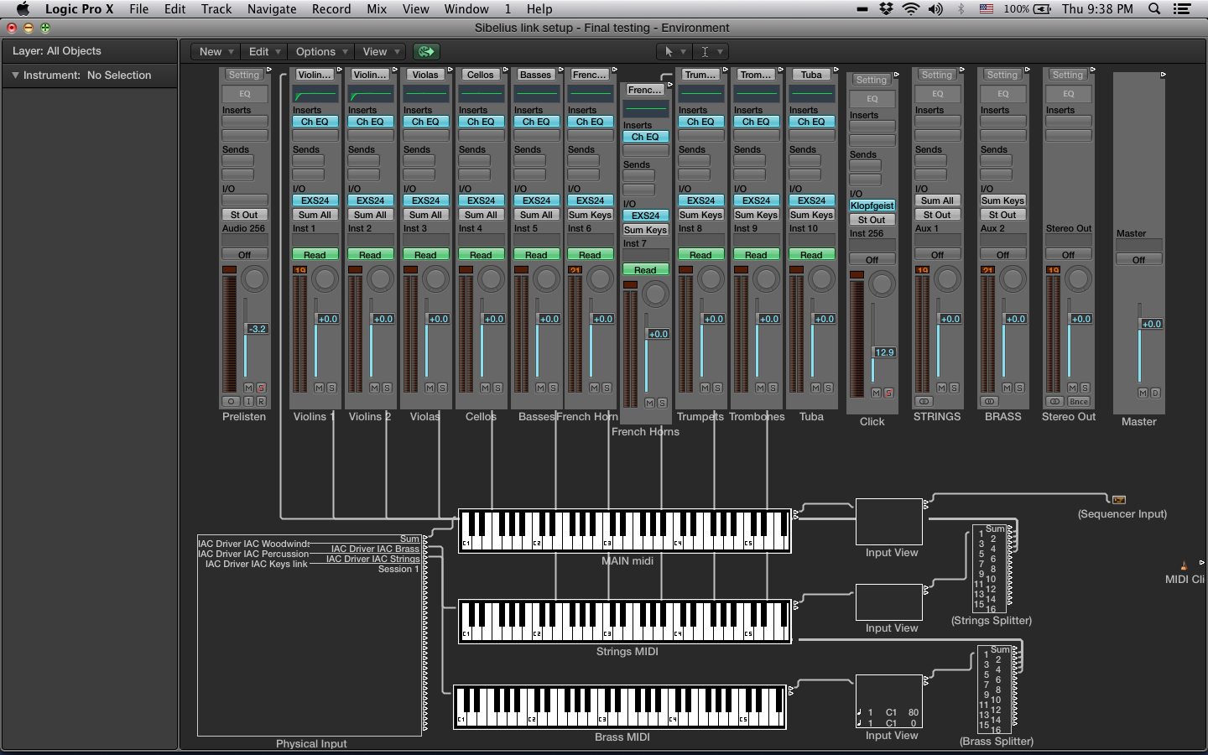Screen dimensions: 1208x755
Task: Open Spotlight search in menu bar
Action: pyautogui.click(x=1154, y=9)
